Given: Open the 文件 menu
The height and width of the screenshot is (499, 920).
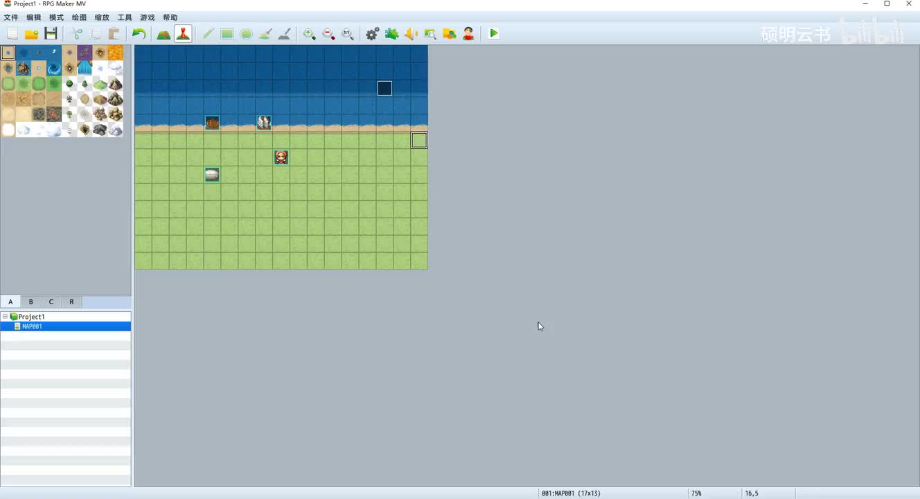Looking at the screenshot, I should pos(11,17).
